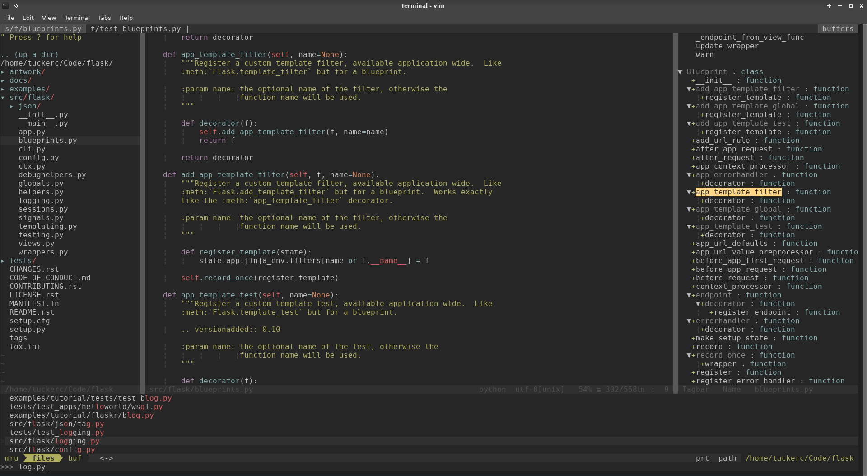
Task: Expand the docs/ folder arrow
Action: pyautogui.click(x=3, y=80)
